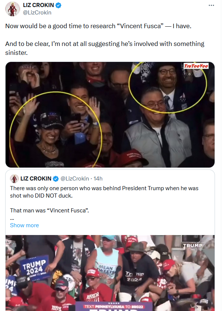Expand quoted tweet with Show more

click(x=24, y=225)
